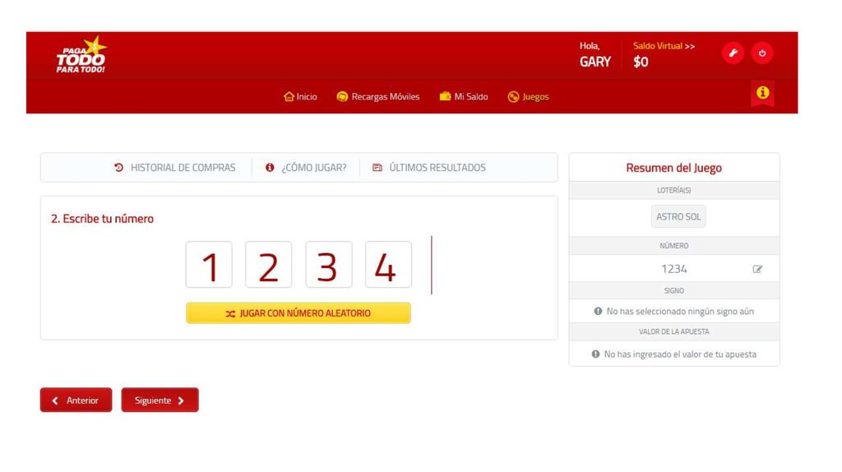
Task: Go to Mi Saldo page
Action: click(x=464, y=97)
